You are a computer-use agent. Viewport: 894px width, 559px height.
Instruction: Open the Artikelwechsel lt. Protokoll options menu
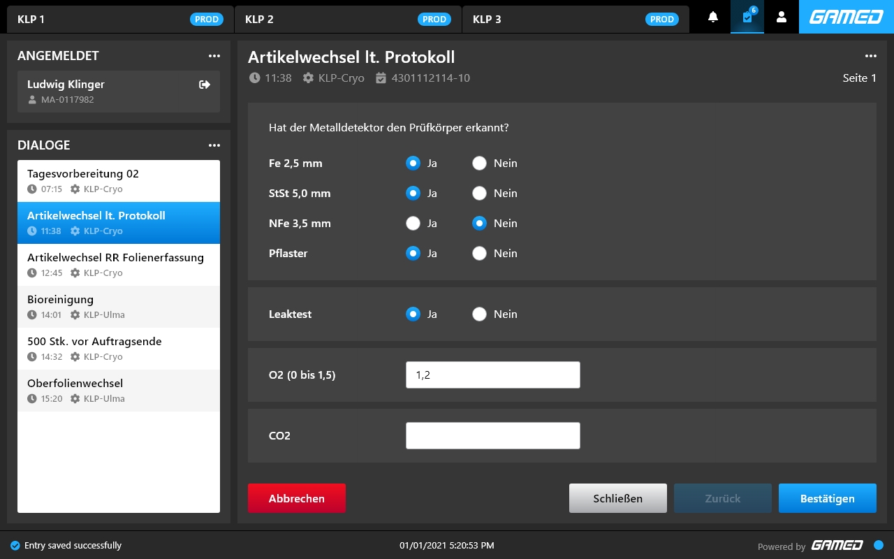click(870, 56)
